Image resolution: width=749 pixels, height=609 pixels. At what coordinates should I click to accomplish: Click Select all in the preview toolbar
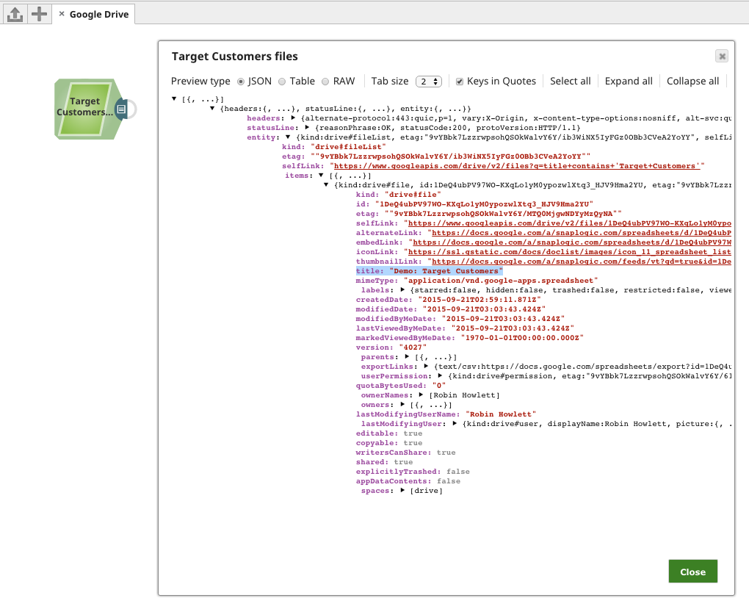[x=571, y=82]
